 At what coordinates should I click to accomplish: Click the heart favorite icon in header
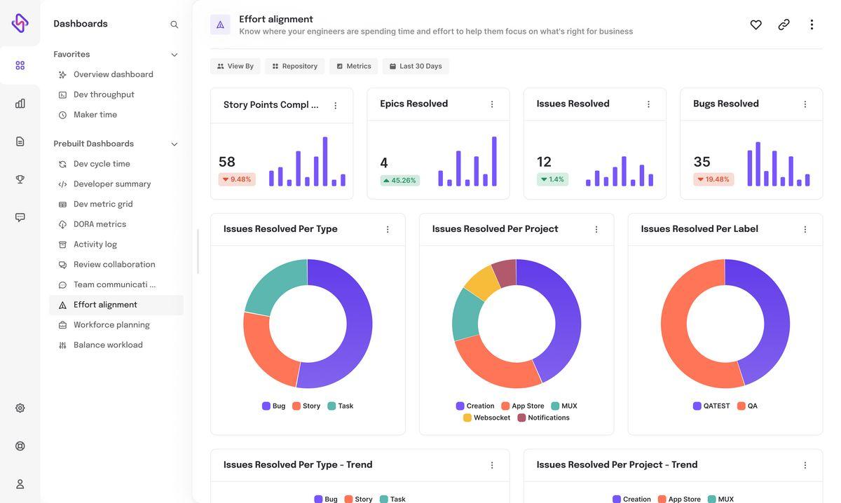click(x=755, y=25)
